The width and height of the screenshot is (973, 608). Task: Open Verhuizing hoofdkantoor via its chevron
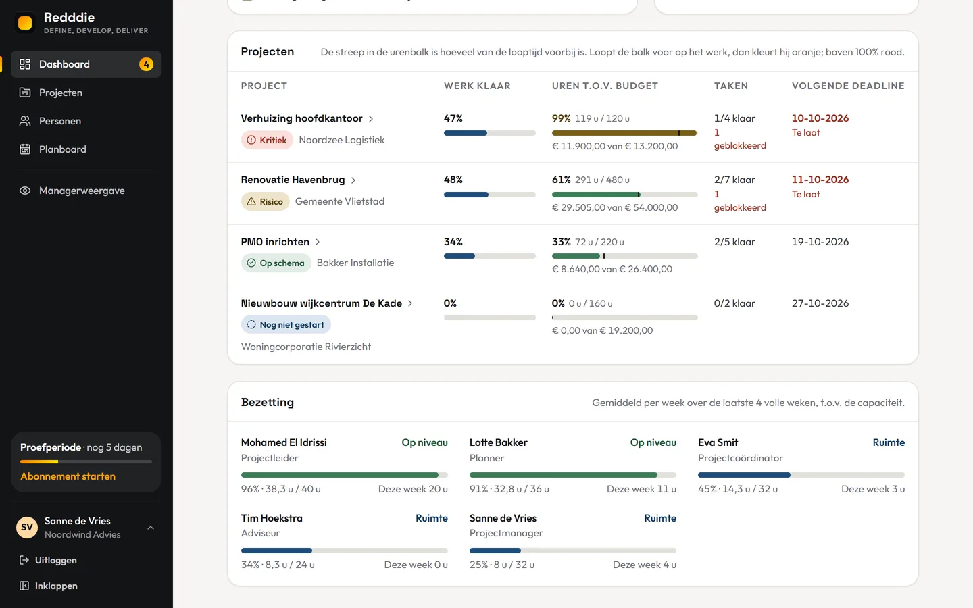coord(371,119)
